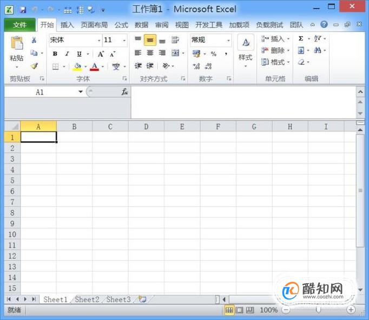Click the cell borders icon
Screen dimensions: 369x320
55,67
